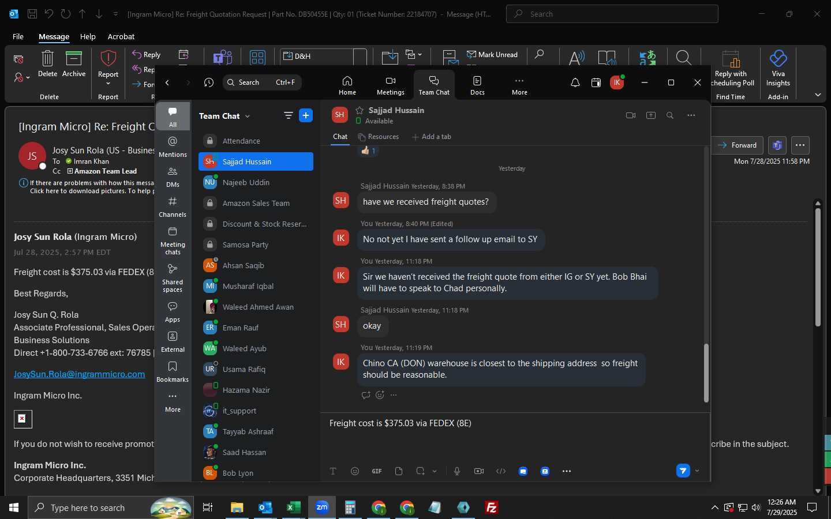Open Meeting chats in Zoom sidebar
831x519 pixels.
[173, 240]
